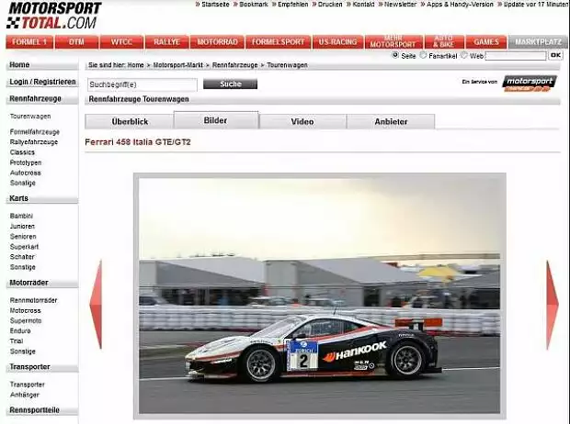
Task: Click Motorsport-Markt in the breadcrumb
Action: [x=177, y=65]
